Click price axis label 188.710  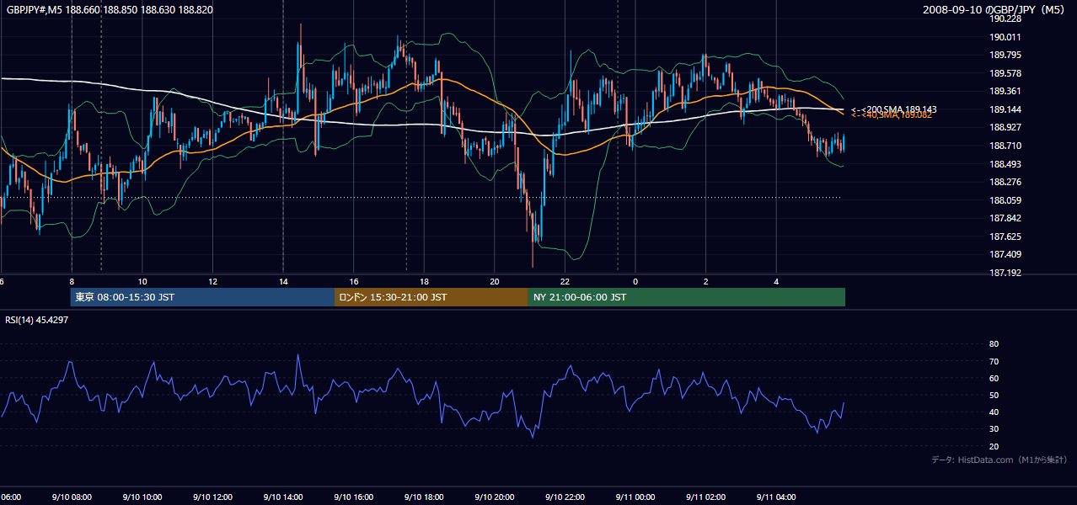pos(1005,146)
